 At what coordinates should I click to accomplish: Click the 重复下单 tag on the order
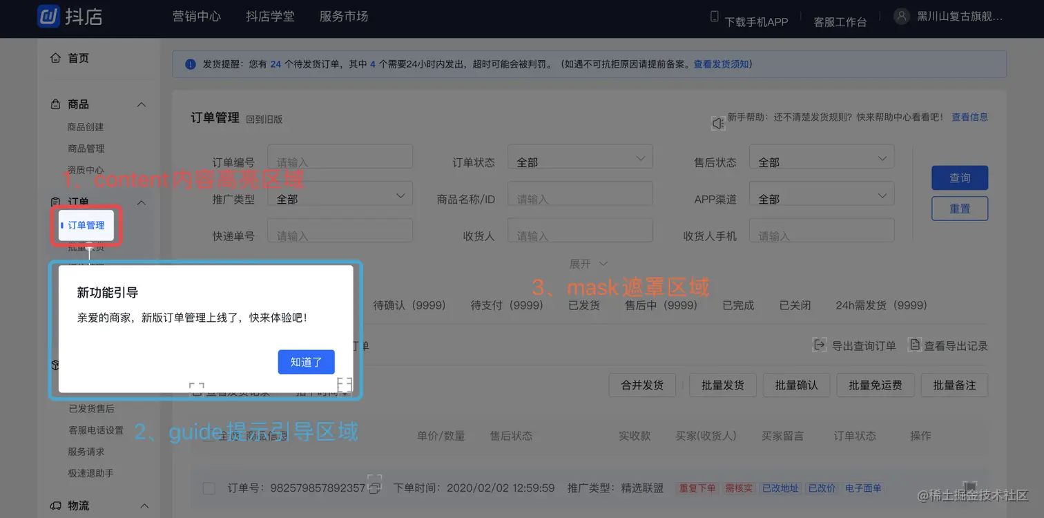pos(697,488)
